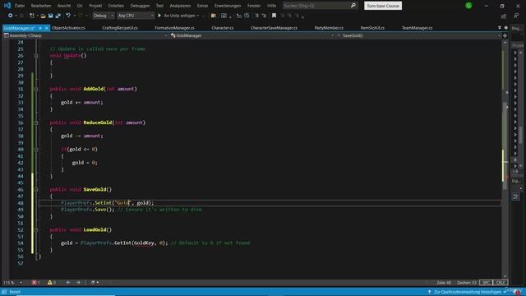Image resolution: width=526 pixels, height=296 pixels.
Task: Open the Erweiterungen menu
Action: point(228,6)
